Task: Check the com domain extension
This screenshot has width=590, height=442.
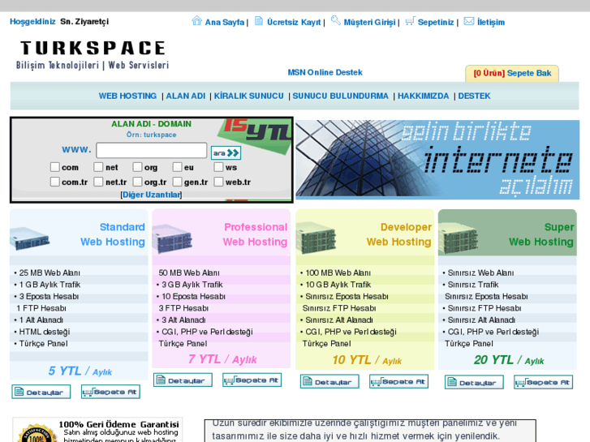Action: click(55, 166)
